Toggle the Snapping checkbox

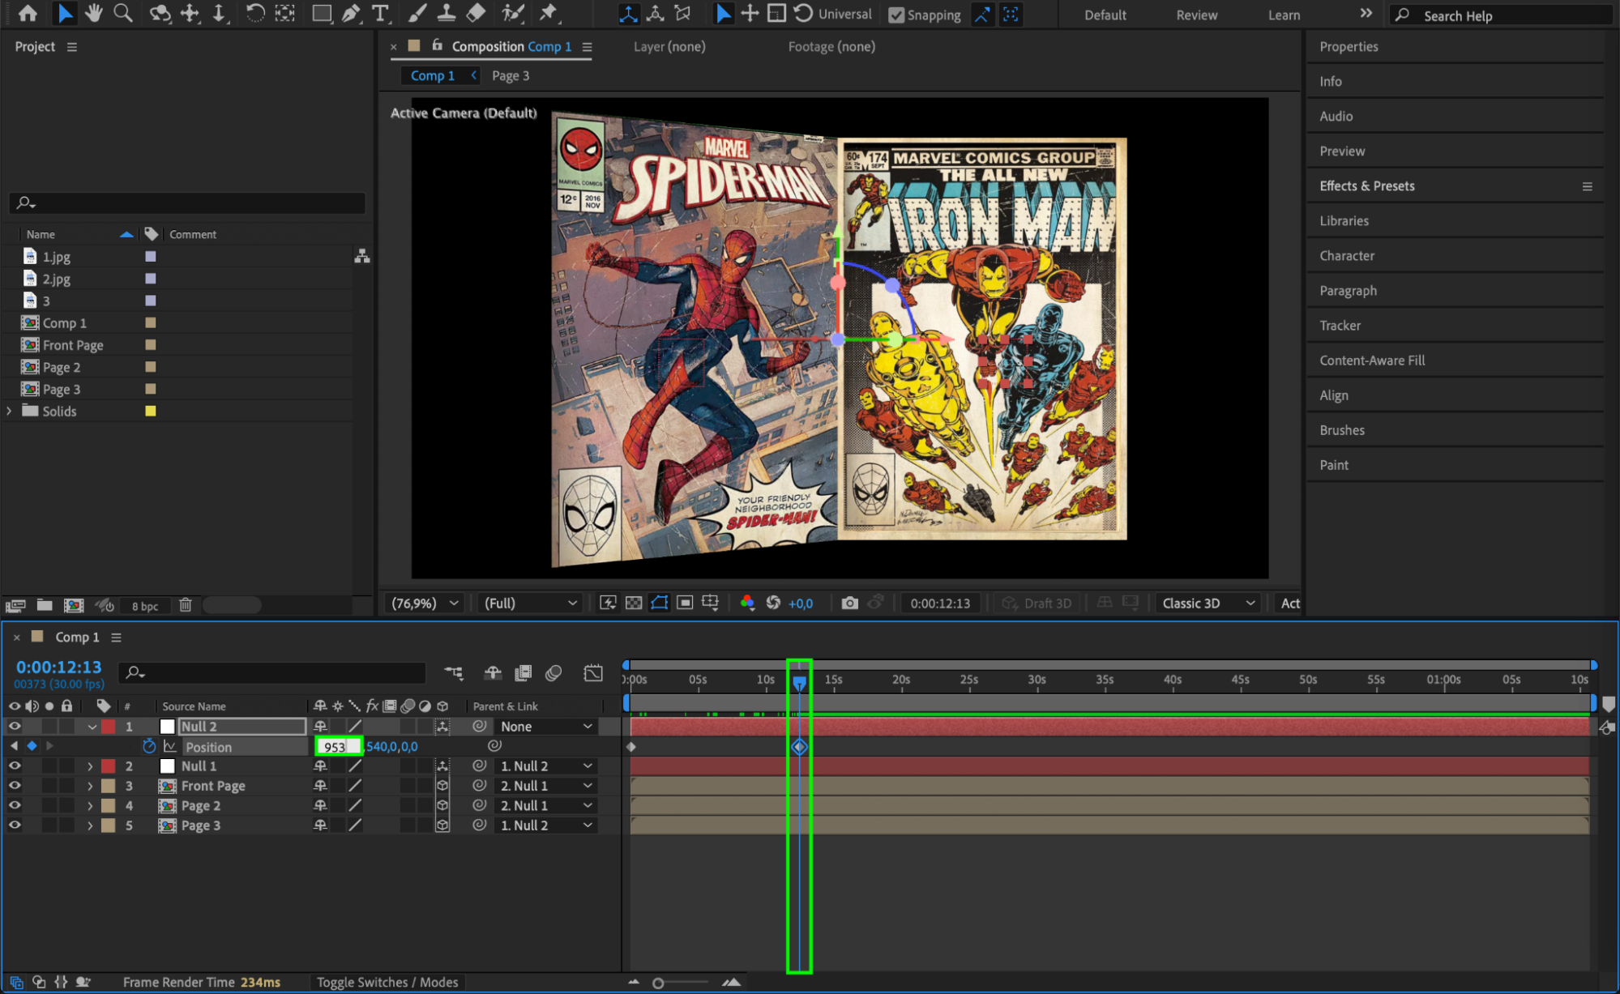(896, 15)
